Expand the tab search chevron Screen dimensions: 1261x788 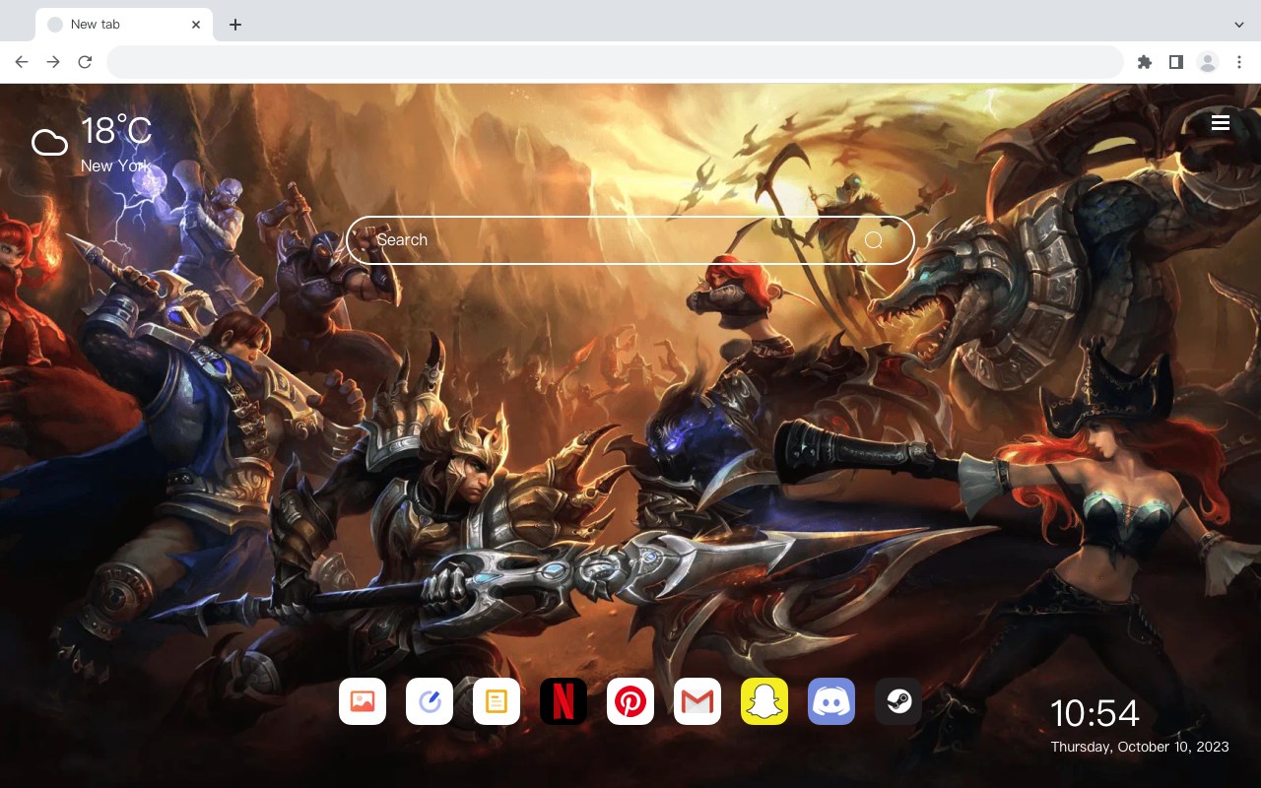[1239, 24]
